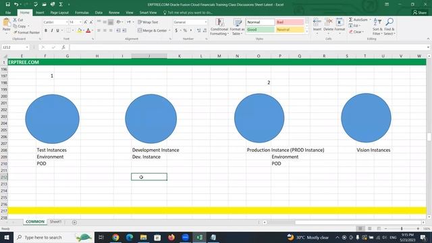The height and width of the screenshot is (243, 432).
Task: Toggle Underline formatting
Action: 57,30
